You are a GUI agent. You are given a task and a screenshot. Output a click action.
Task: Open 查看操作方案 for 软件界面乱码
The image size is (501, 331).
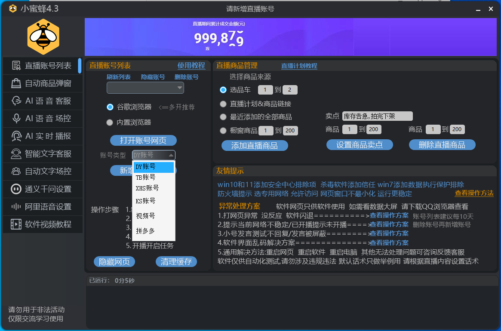(x=389, y=243)
